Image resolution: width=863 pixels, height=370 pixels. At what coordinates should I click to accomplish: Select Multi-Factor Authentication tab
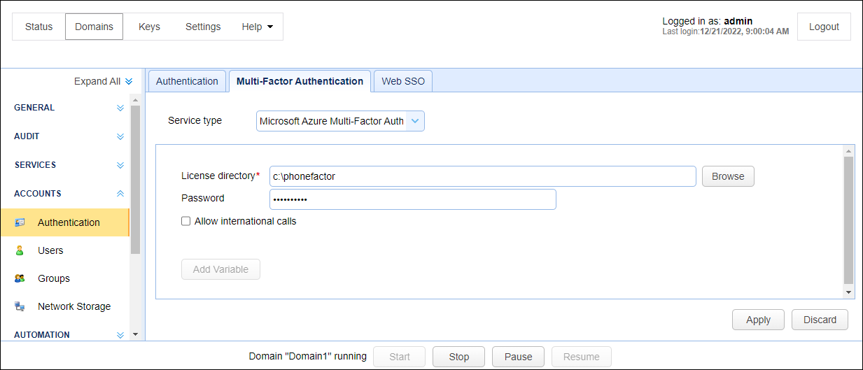point(300,81)
